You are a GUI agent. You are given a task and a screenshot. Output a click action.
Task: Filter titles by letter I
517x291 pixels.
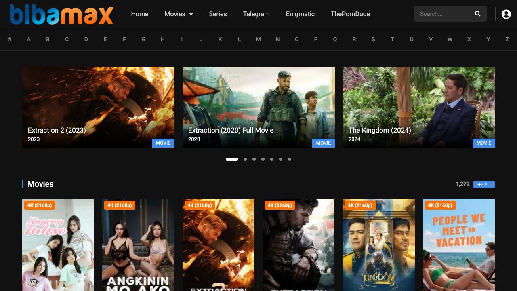tap(182, 39)
